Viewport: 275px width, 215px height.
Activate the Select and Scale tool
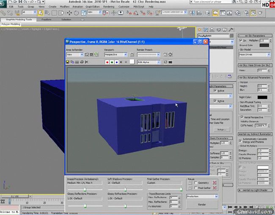(83, 13)
